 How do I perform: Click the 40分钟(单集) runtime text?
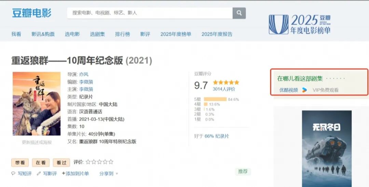pyautogui.click(x=102, y=134)
